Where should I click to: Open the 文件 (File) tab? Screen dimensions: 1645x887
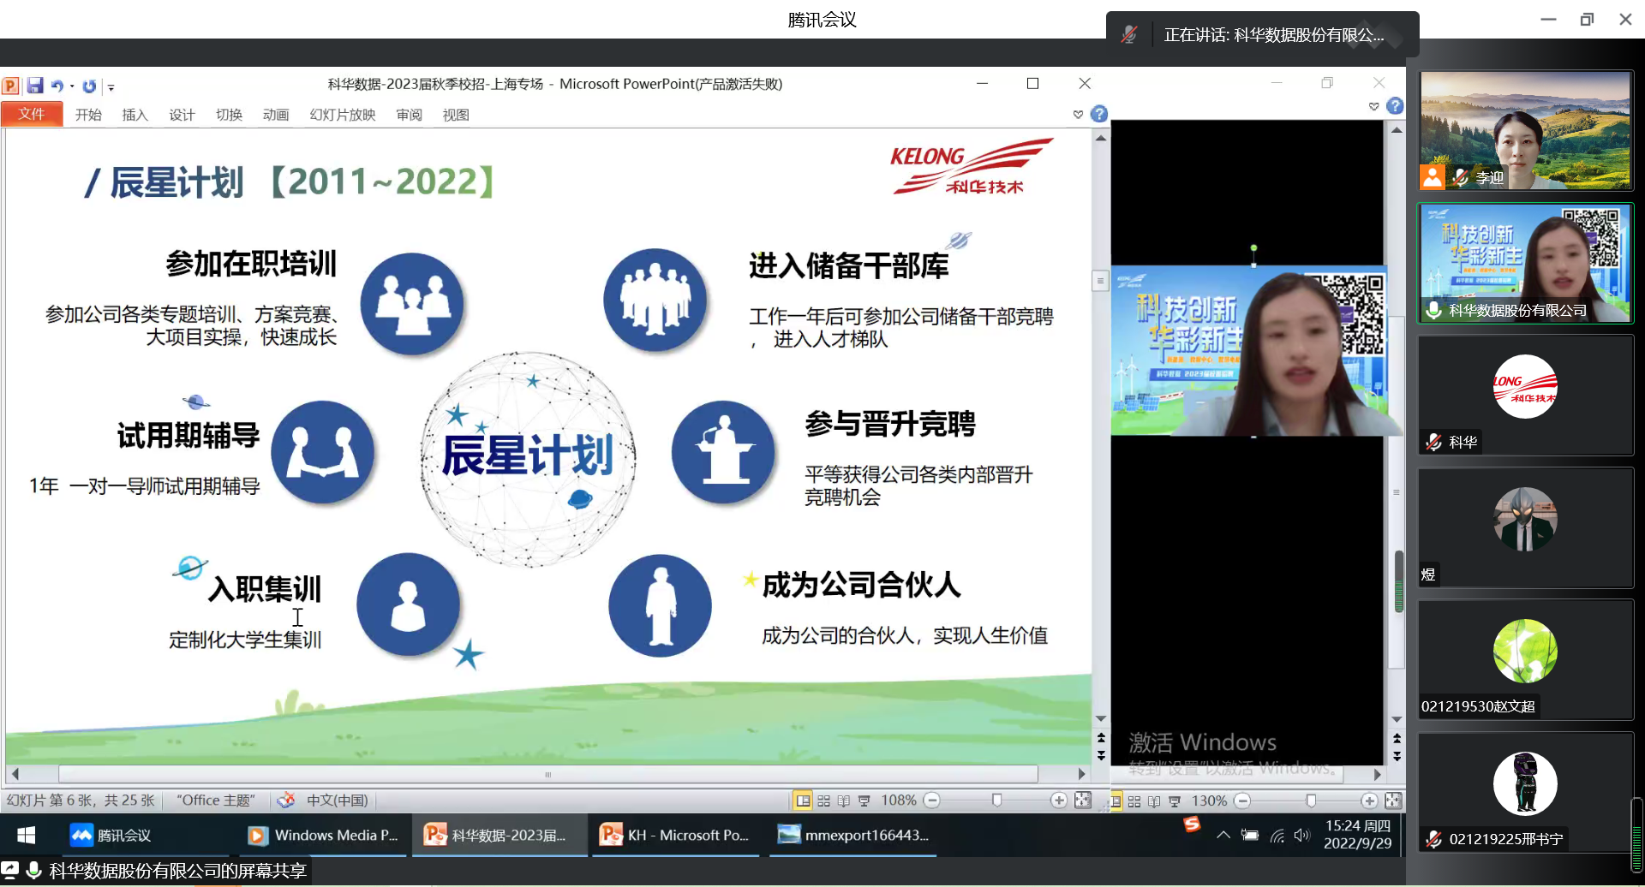coord(32,114)
